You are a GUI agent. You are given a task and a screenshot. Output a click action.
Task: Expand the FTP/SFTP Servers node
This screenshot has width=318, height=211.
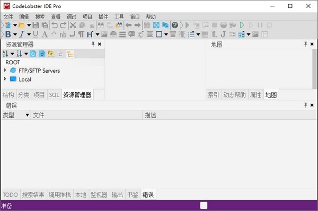point(5,70)
